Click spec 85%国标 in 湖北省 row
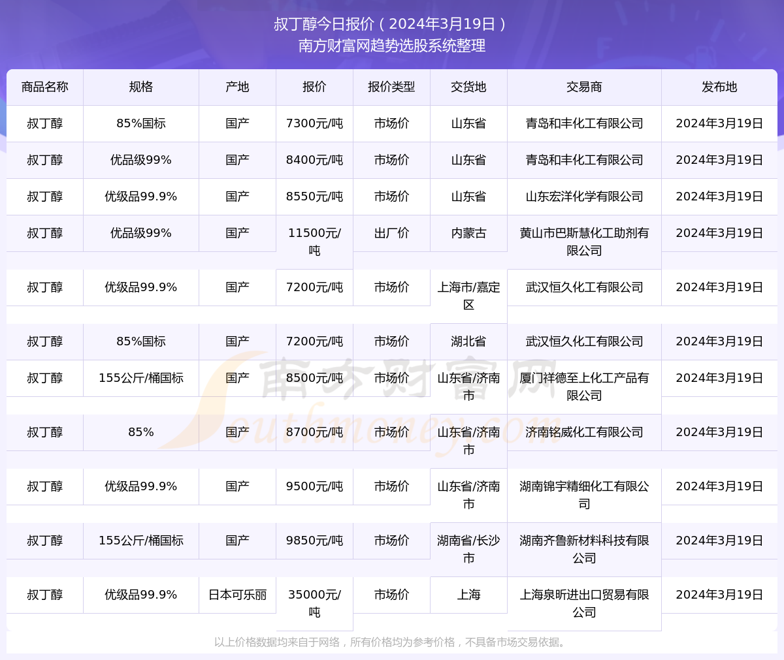Viewport: 784px width, 660px height. (x=141, y=341)
